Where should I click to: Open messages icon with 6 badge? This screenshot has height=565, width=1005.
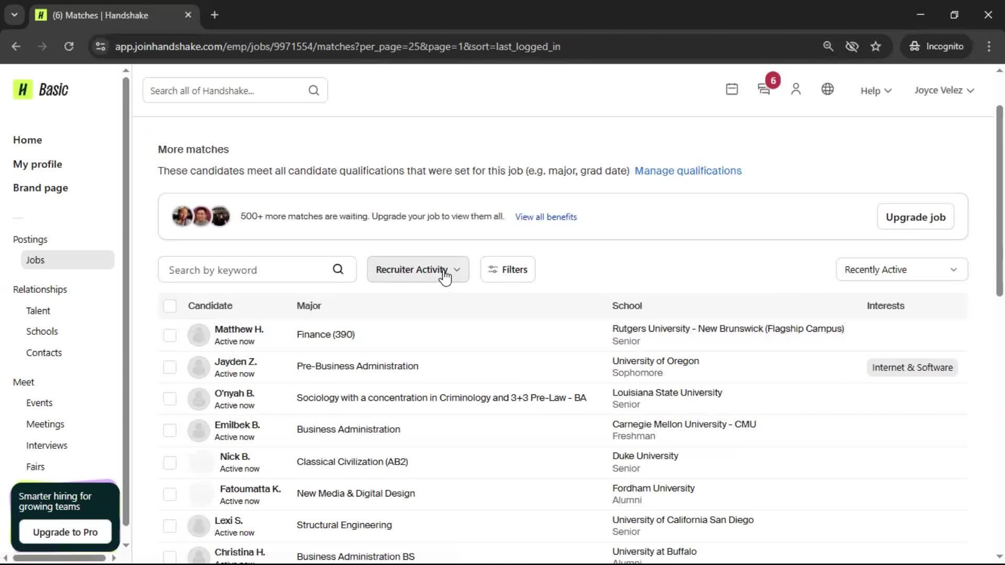(x=765, y=89)
